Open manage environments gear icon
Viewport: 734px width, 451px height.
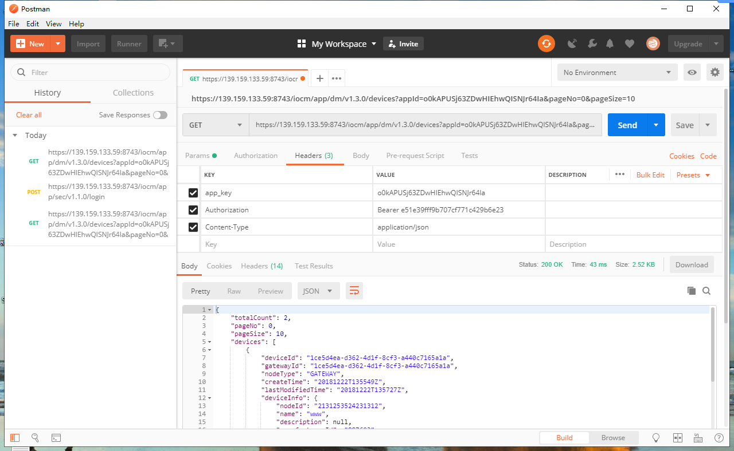tap(715, 72)
